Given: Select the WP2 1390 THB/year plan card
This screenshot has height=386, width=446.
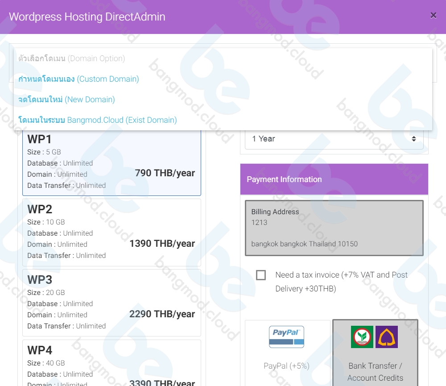Looking at the screenshot, I should click(112, 232).
